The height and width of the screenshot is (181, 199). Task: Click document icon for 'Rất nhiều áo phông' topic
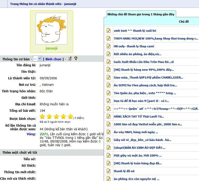pos(109,54)
